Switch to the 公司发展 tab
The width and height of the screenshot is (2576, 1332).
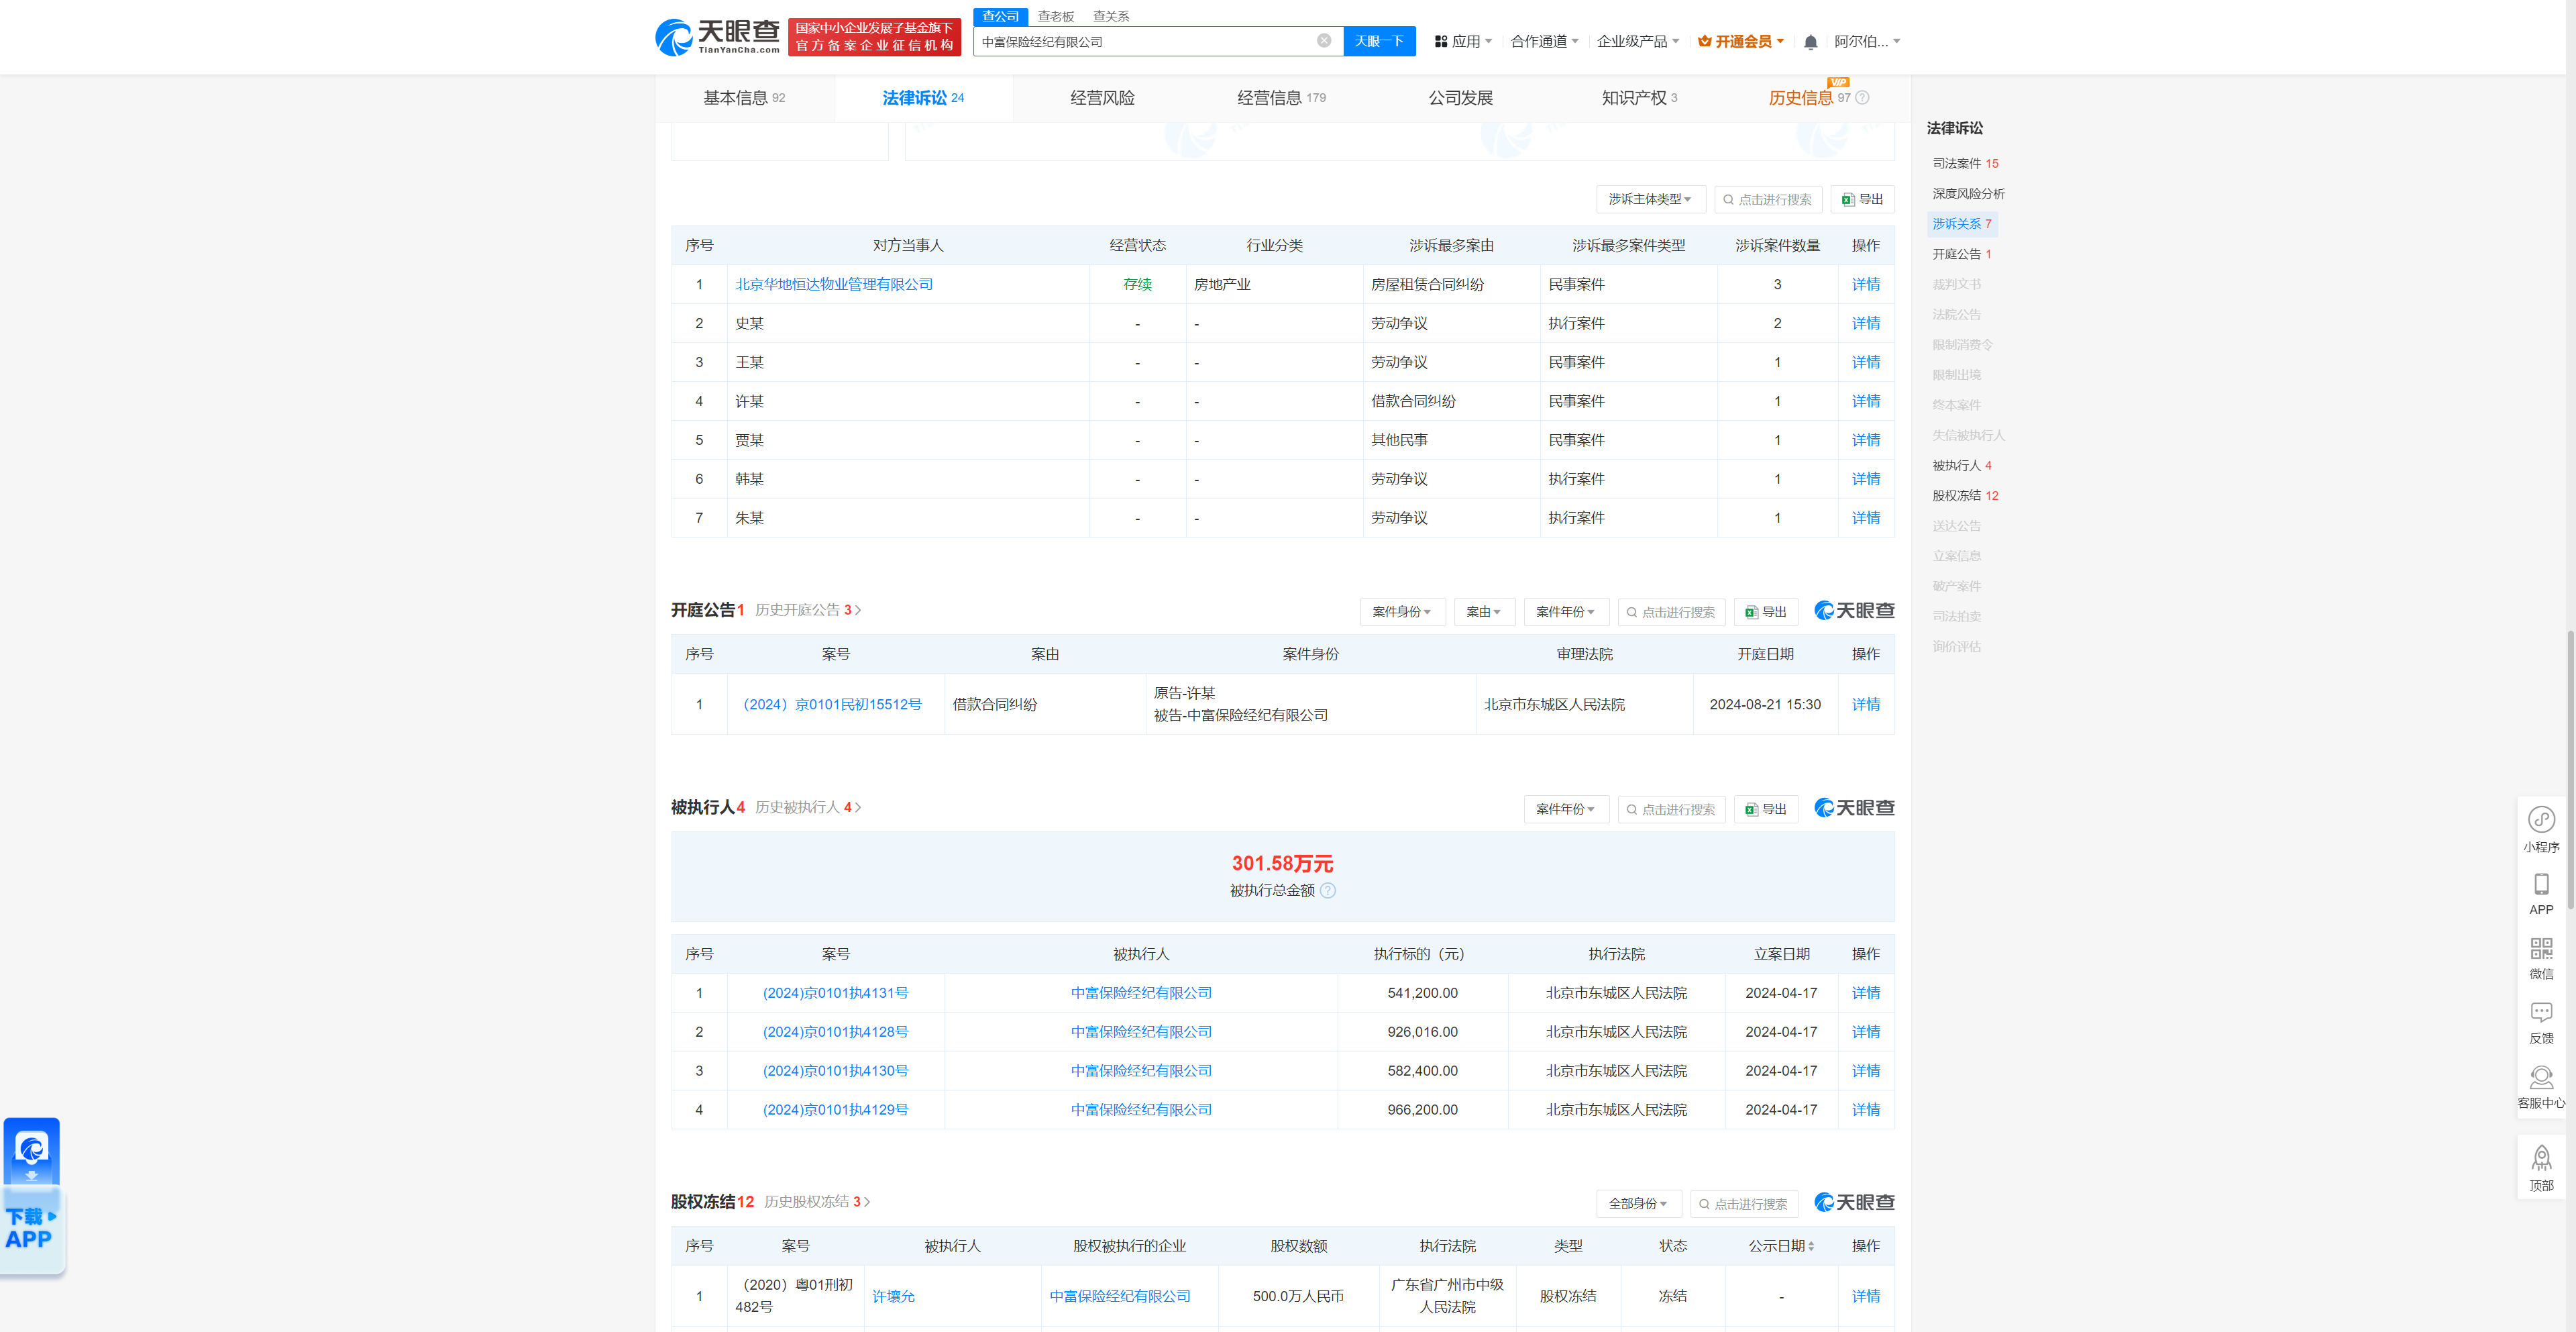pyautogui.click(x=1460, y=98)
